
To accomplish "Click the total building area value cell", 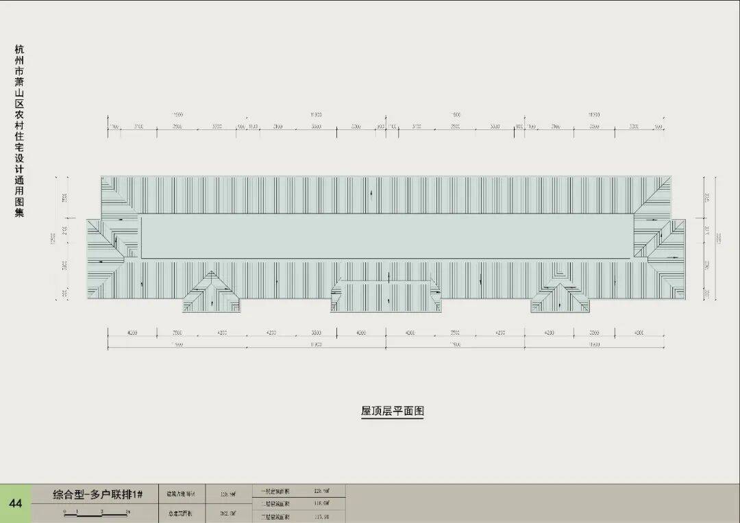I will click(x=228, y=513).
